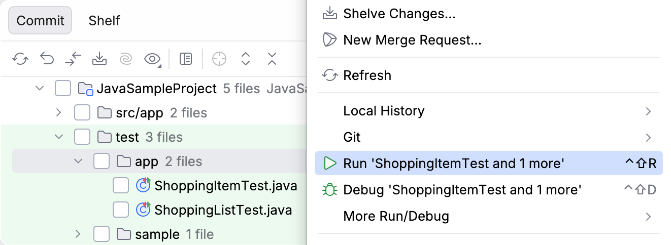Click the 'sample' folder name
The width and height of the screenshot is (671, 245).
[x=157, y=234]
